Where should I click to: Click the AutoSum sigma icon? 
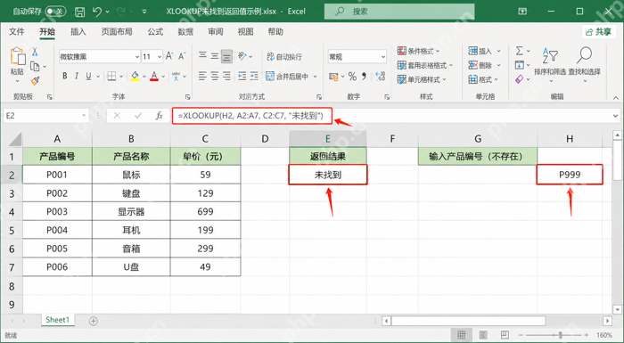click(520, 51)
